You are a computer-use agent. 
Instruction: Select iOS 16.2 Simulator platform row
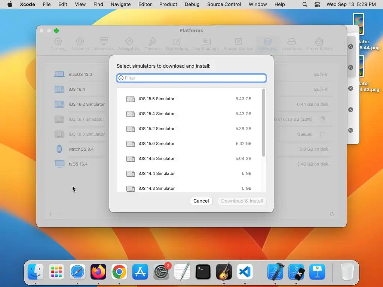click(191, 104)
